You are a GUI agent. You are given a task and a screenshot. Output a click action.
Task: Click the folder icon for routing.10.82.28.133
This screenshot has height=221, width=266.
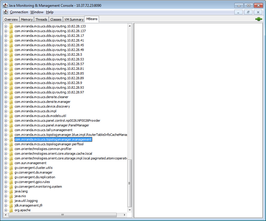pyautogui.click(x=11, y=26)
